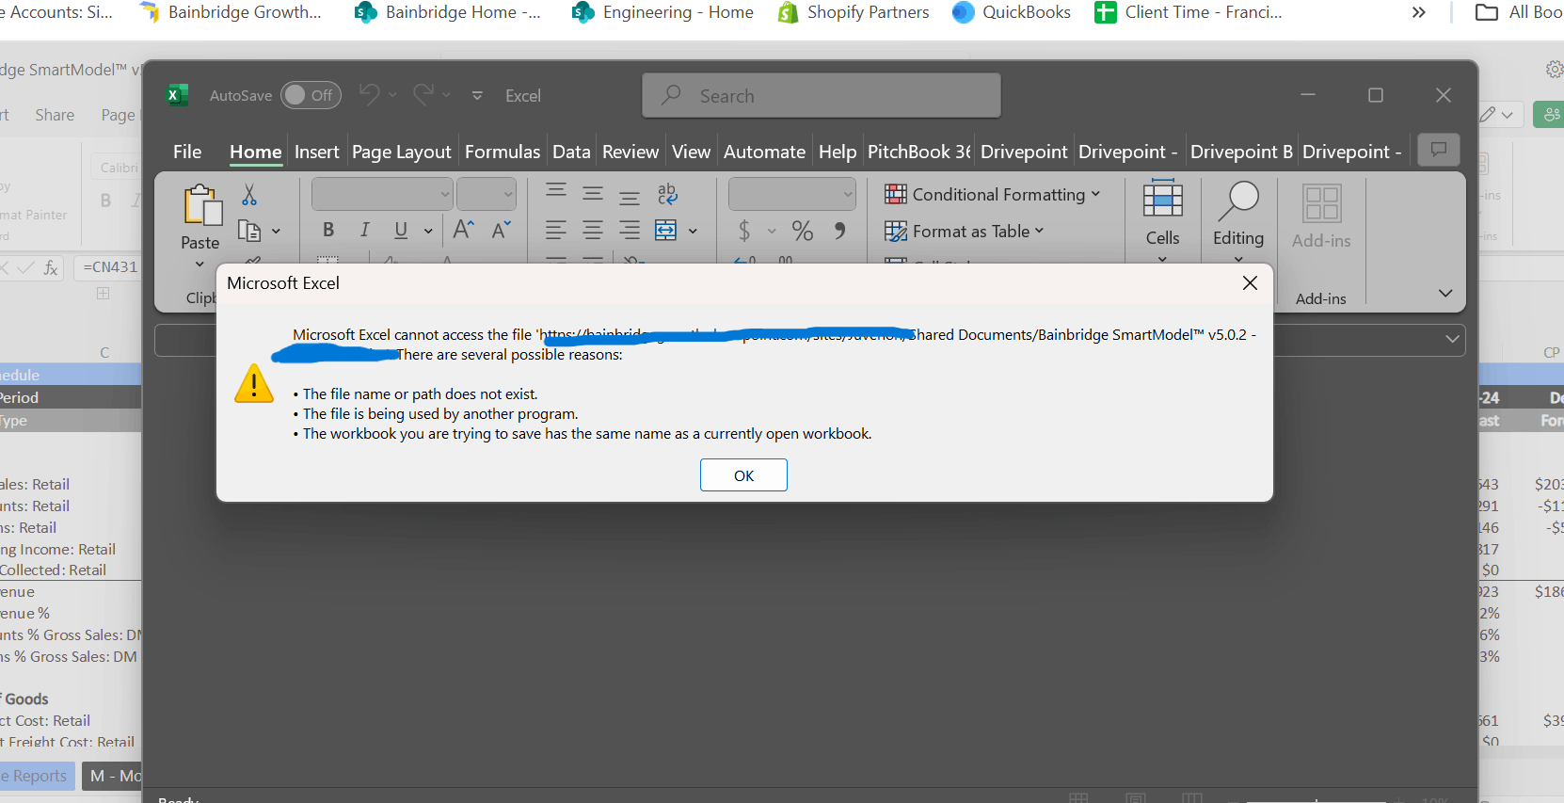Decrease font size icon
This screenshot has height=803, width=1564.
(x=501, y=230)
